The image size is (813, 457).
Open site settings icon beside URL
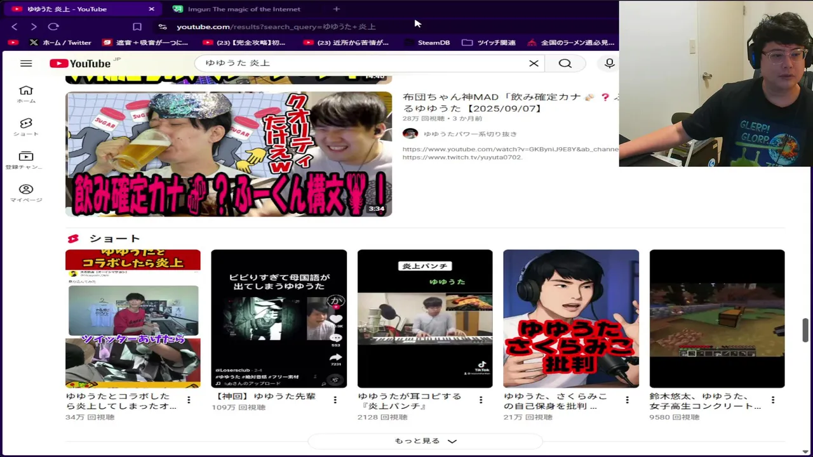pos(163,27)
